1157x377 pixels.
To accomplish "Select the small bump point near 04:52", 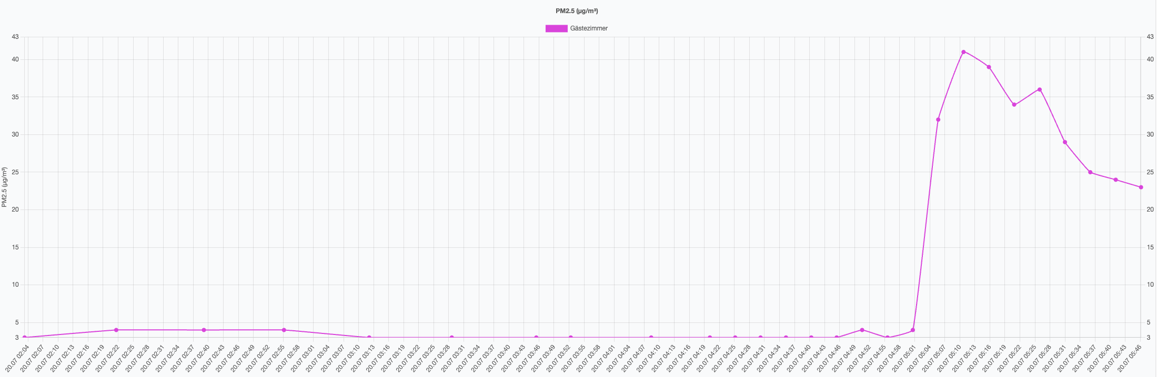I will click(862, 330).
